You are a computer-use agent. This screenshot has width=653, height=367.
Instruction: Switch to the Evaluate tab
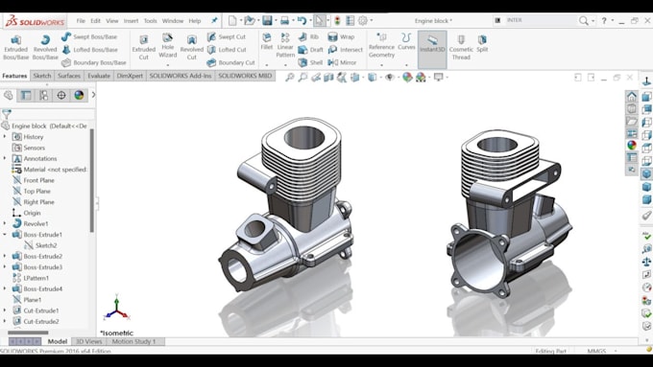tap(99, 76)
